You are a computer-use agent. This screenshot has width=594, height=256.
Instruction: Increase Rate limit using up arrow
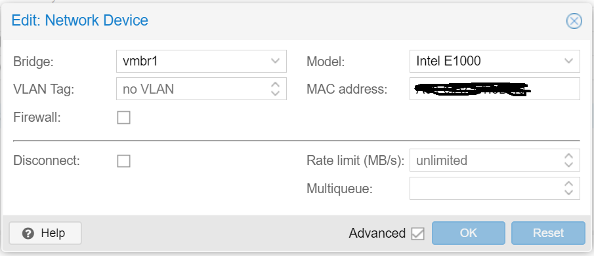(568, 156)
